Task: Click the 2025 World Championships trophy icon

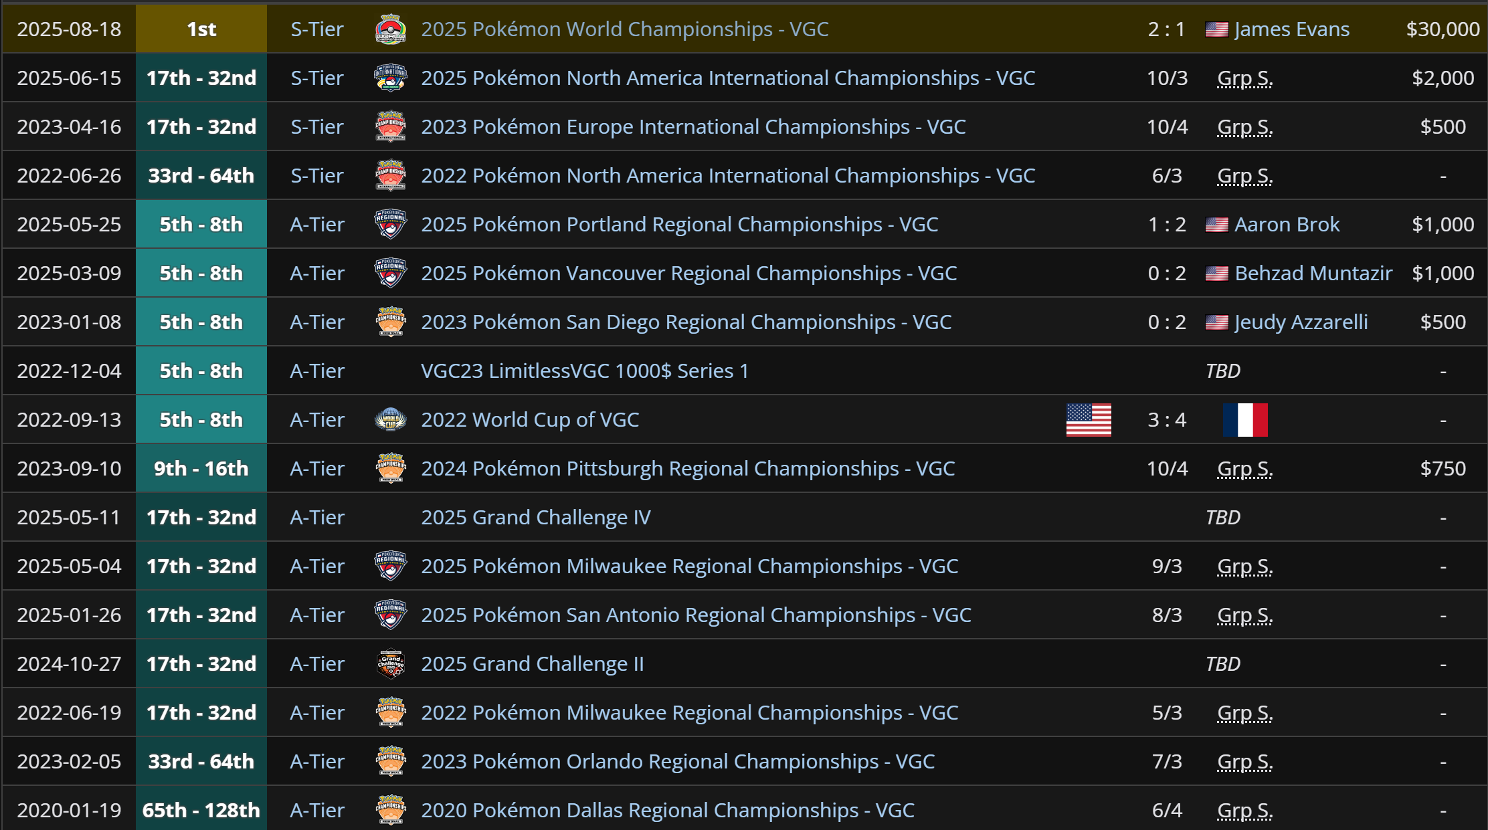Action: [x=390, y=29]
